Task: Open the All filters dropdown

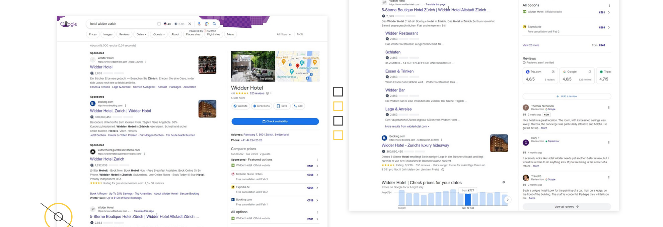Action: pos(284,34)
